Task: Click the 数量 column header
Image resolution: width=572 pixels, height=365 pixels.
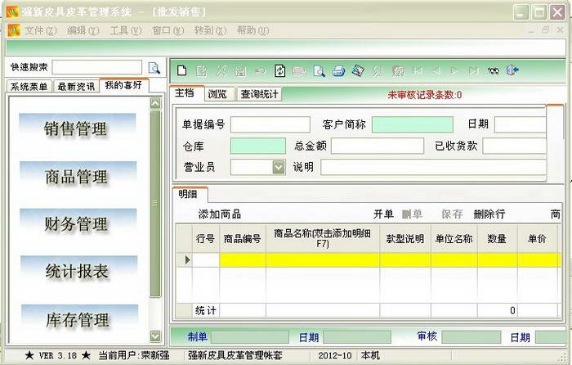Action: coord(497,239)
